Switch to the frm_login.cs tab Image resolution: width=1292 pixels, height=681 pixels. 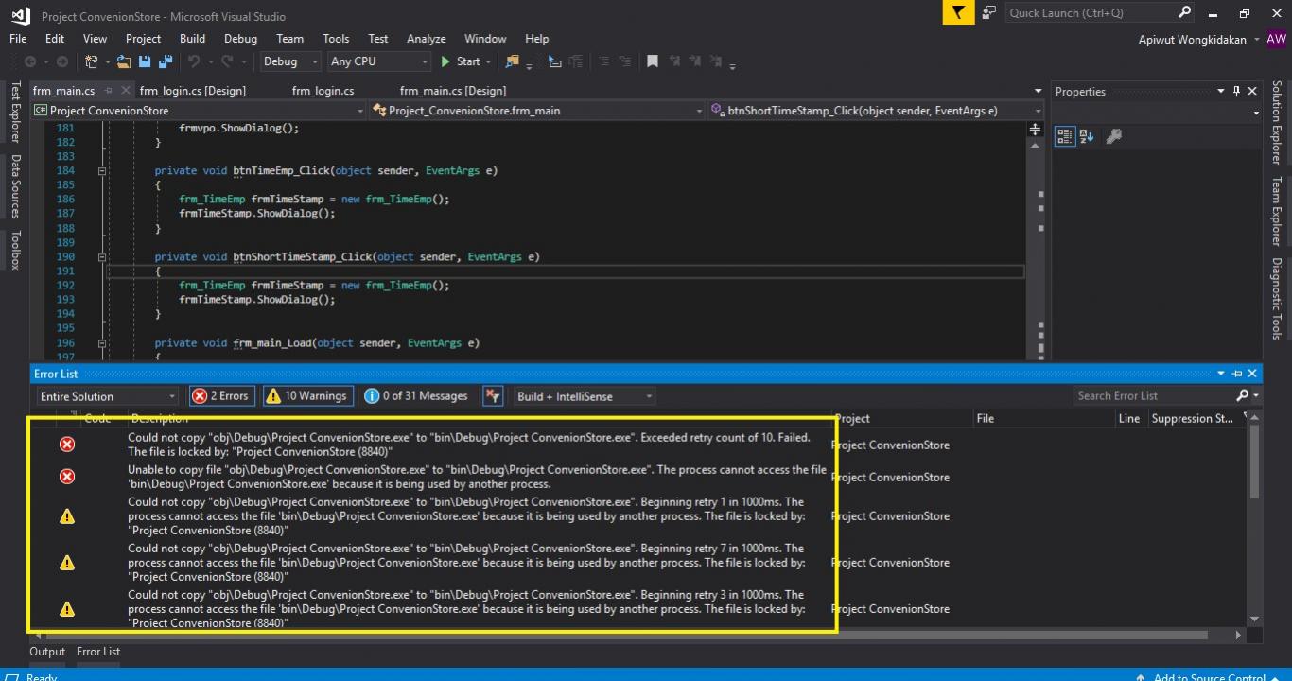[x=323, y=91]
